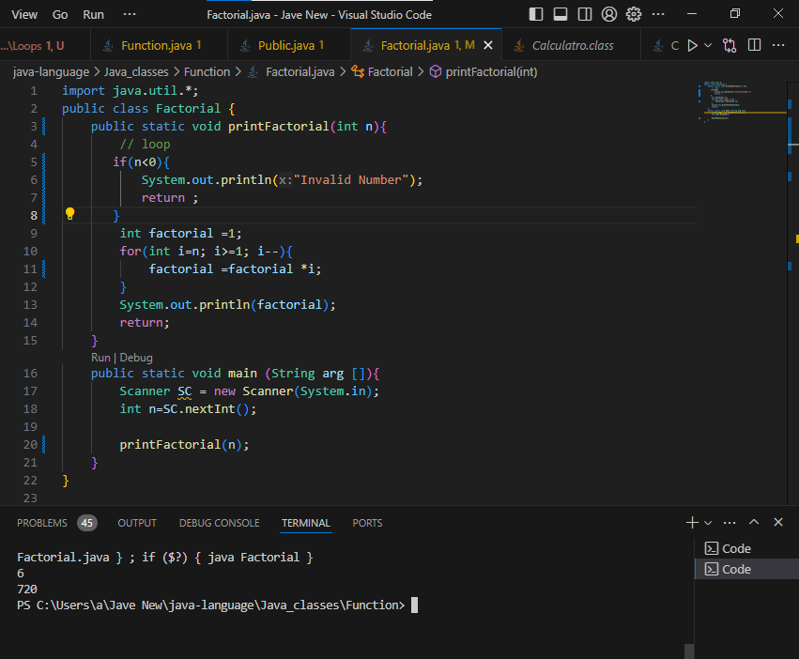Viewport: 799px width, 659px height.
Task: Select the first Code terminal entry
Action: [x=746, y=548]
